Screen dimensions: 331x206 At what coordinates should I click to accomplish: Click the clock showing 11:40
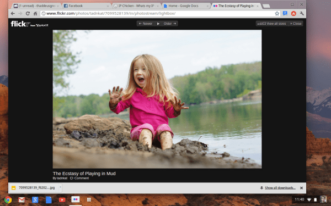(300, 199)
